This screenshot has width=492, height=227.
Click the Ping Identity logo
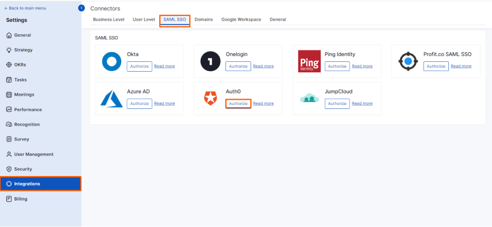(309, 61)
